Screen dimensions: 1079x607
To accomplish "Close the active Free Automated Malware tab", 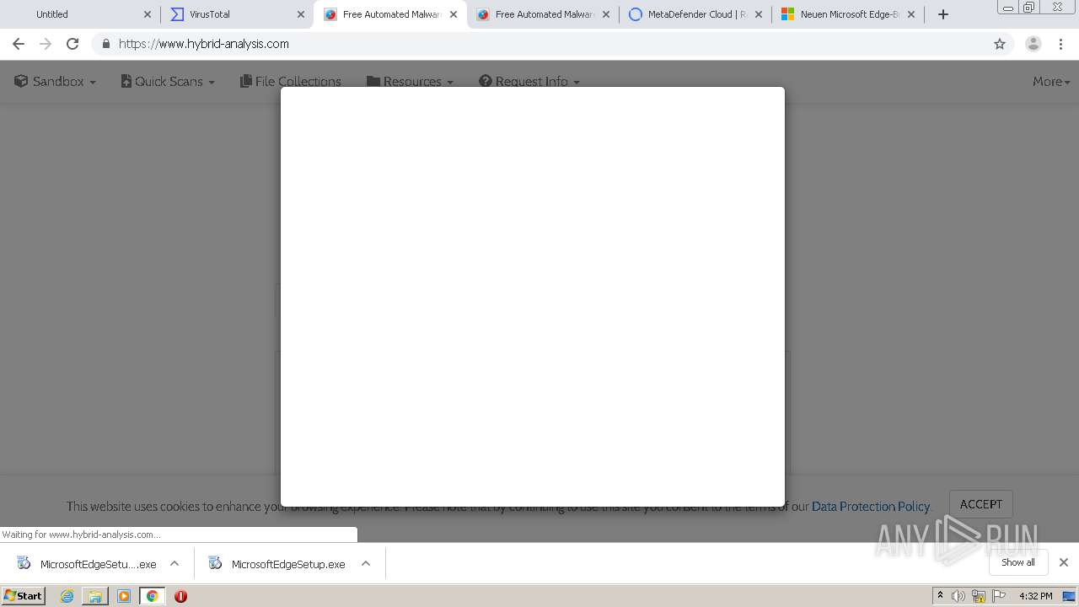I will coord(454,14).
